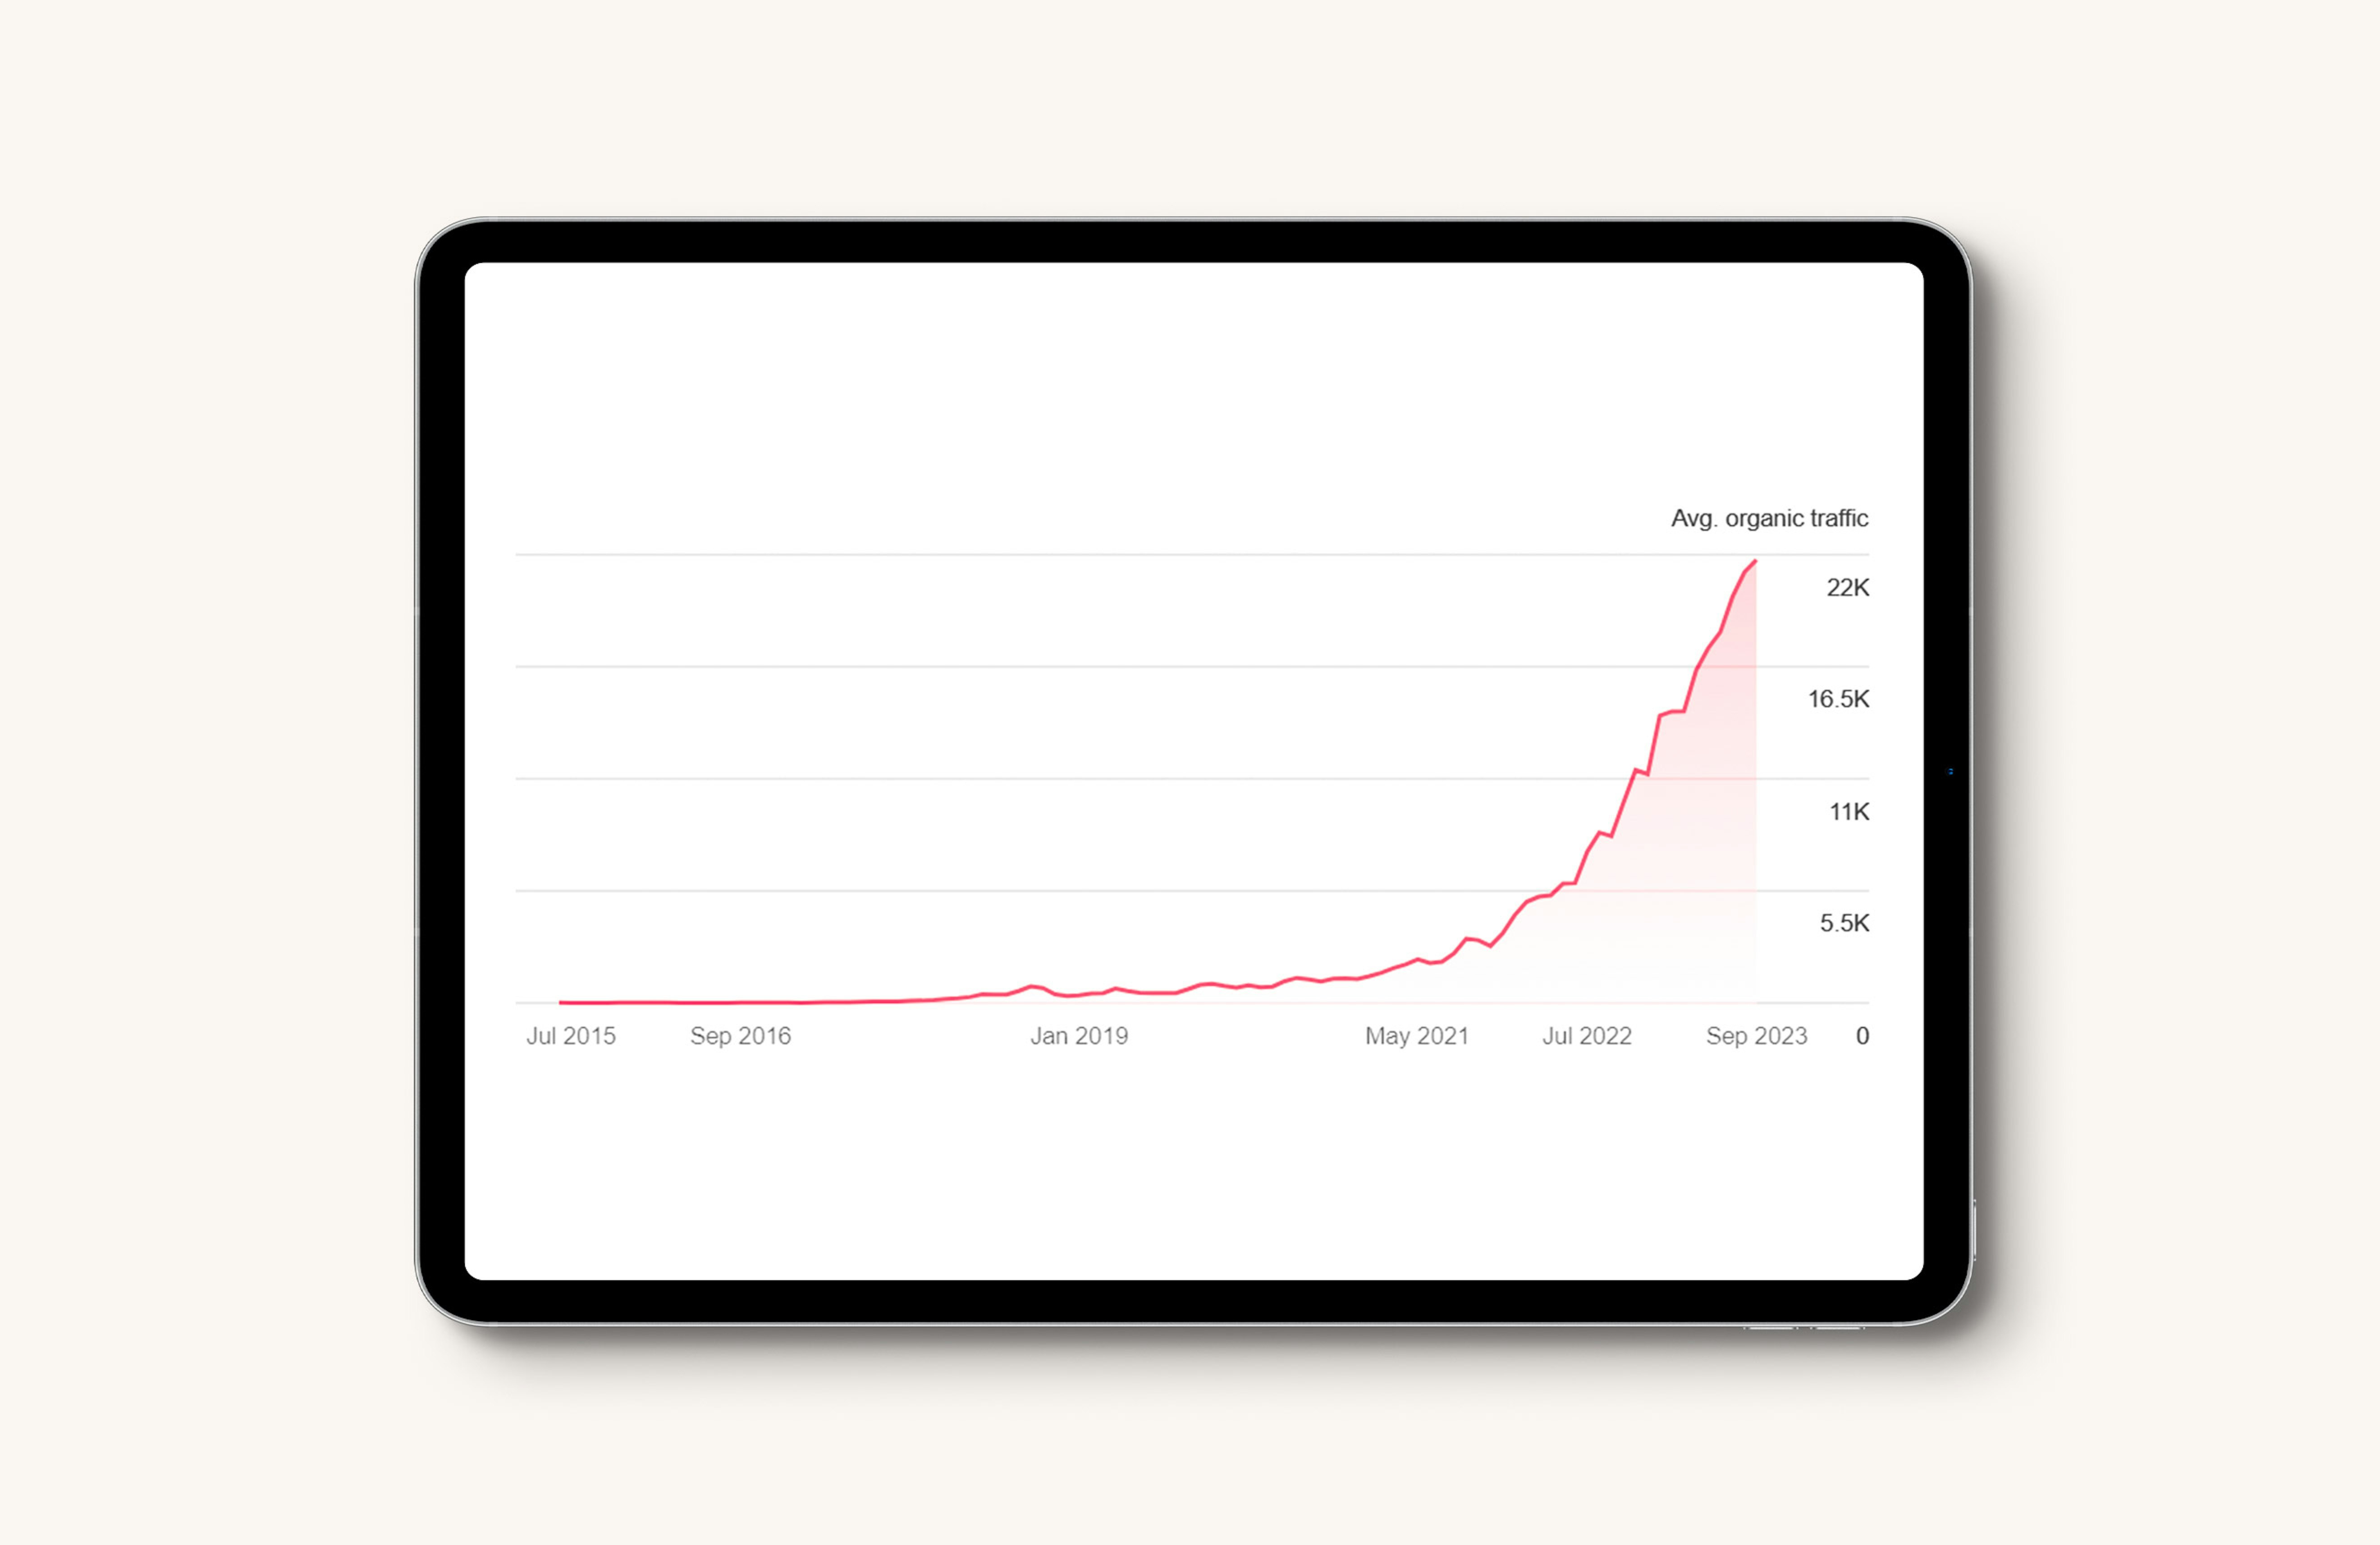Click the 11K y-axis label
The width and height of the screenshot is (2380, 1545).
(x=1848, y=811)
